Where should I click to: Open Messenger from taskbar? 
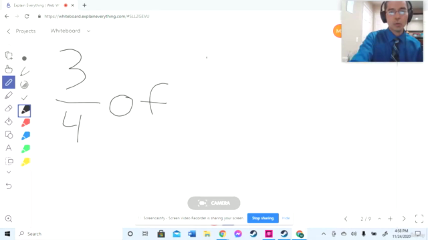pyautogui.click(x=238, y=234)
